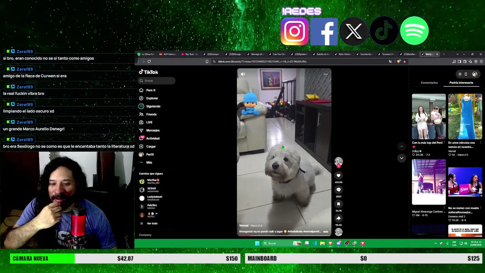This screenshot has height=273, width=485.
Task: Click the Windows taskbar Buscar search box
Action: pos(282,243)
